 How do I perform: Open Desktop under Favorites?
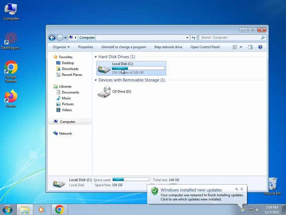pyautogui.click(x=65, y=63)
